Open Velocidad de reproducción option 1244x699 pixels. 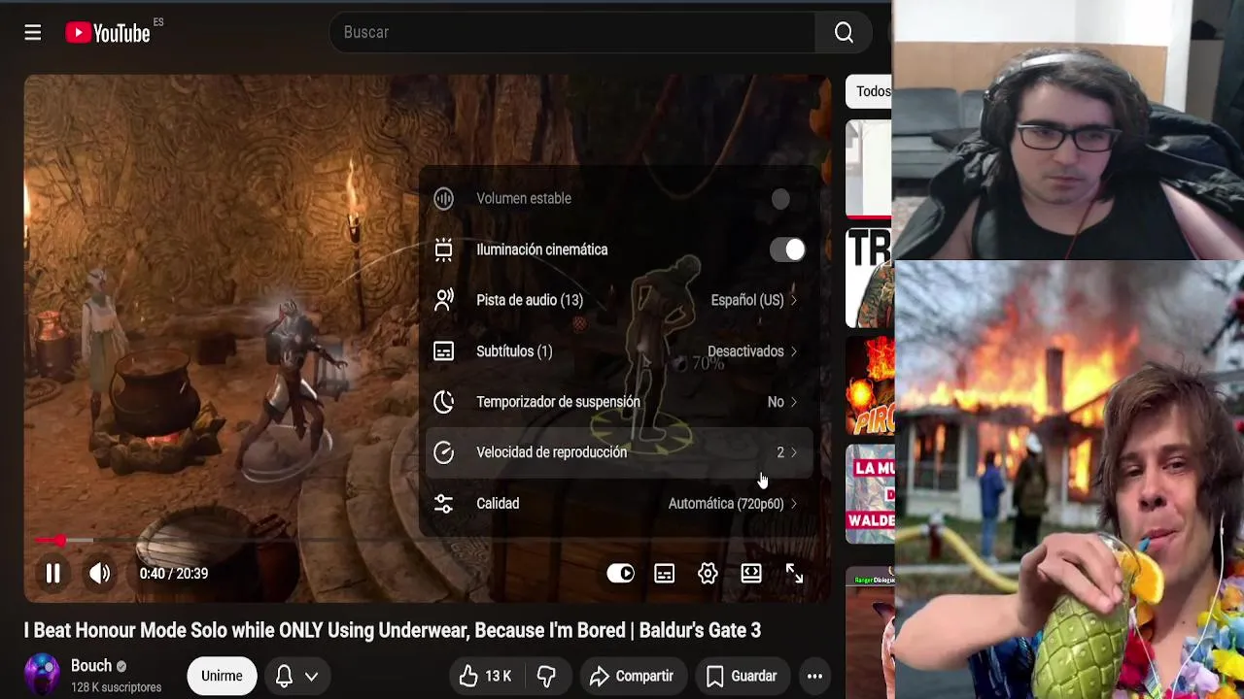618,452
